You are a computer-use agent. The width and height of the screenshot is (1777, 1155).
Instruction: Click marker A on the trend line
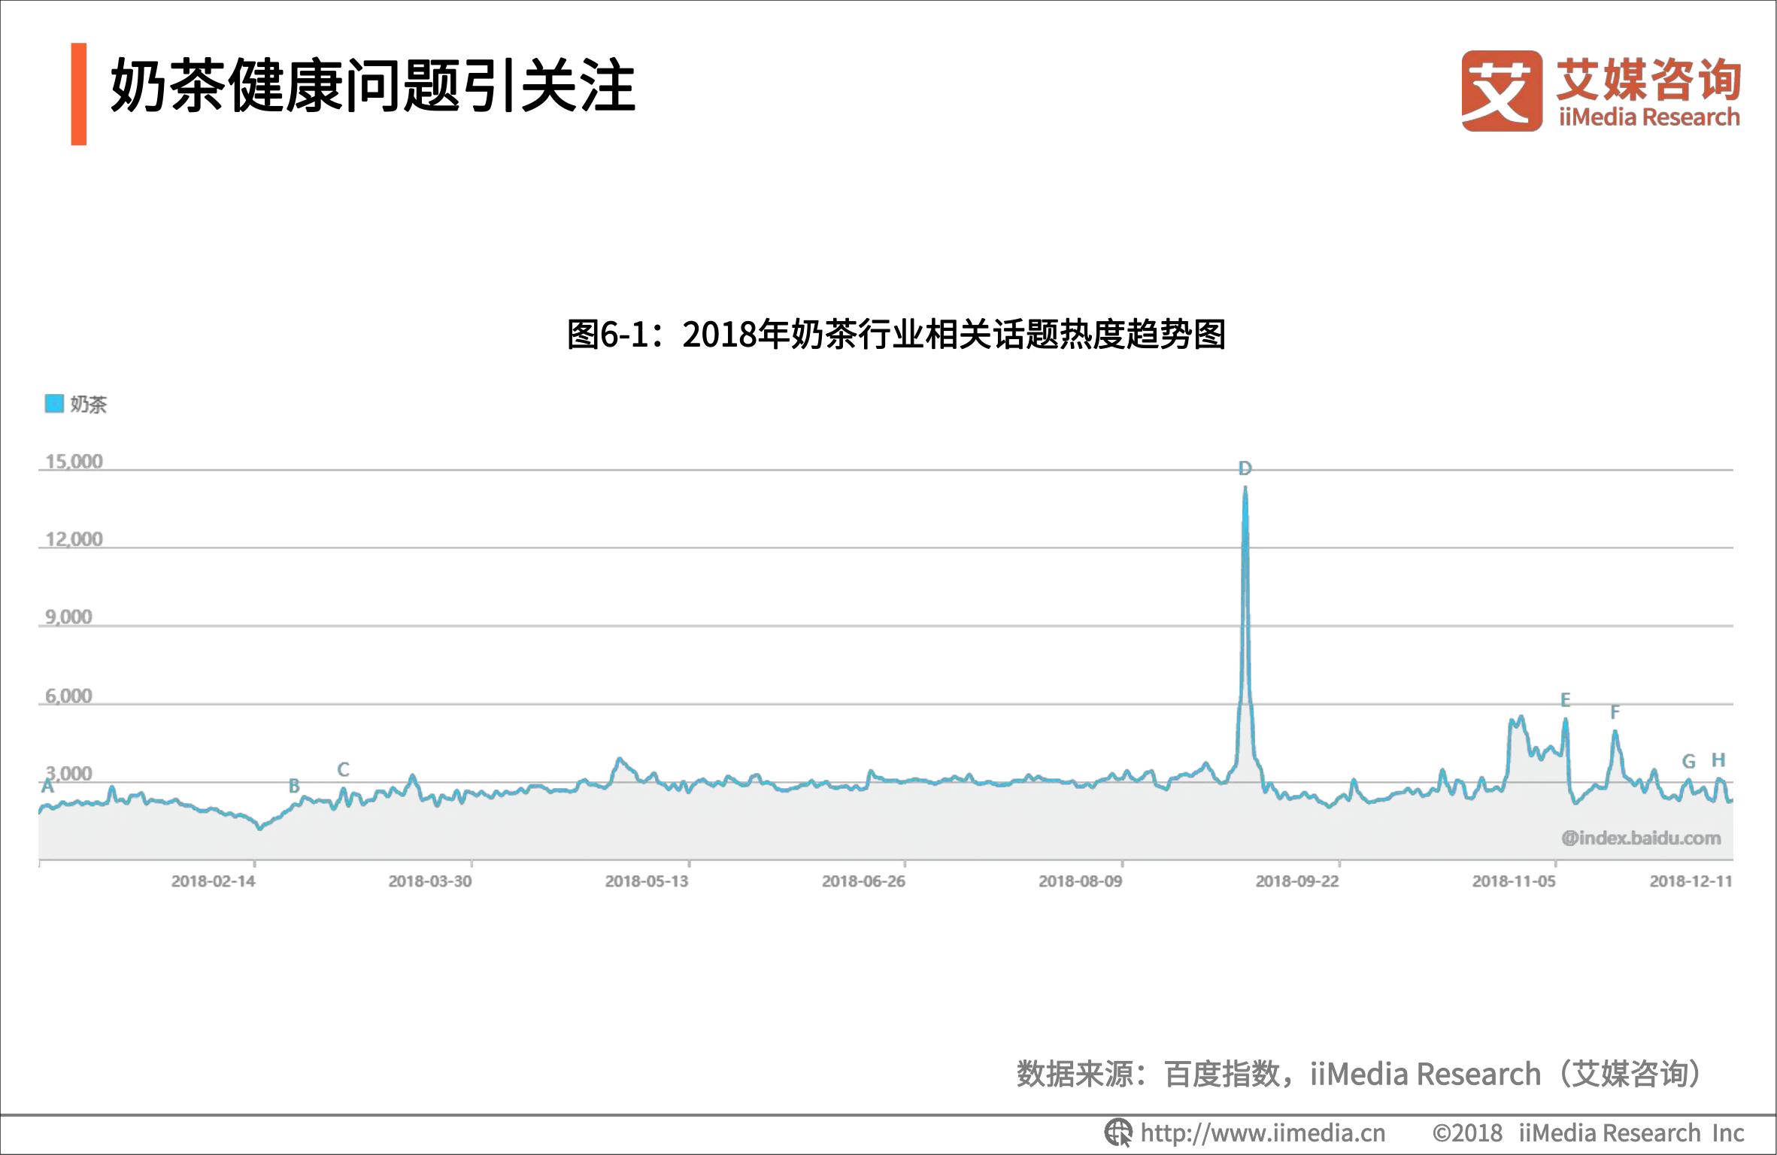(x=47, y=787)
